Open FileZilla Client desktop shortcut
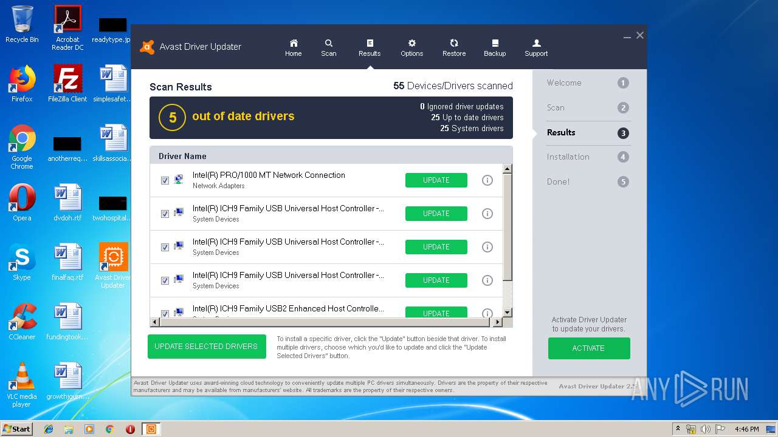Viewport: 778px width, 437px height. 67,84
